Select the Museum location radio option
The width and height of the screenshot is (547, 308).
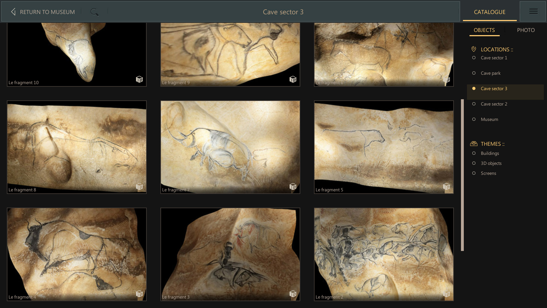coord(474,119)
